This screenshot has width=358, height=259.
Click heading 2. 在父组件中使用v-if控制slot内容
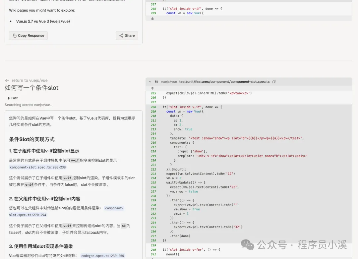[45, 199]
